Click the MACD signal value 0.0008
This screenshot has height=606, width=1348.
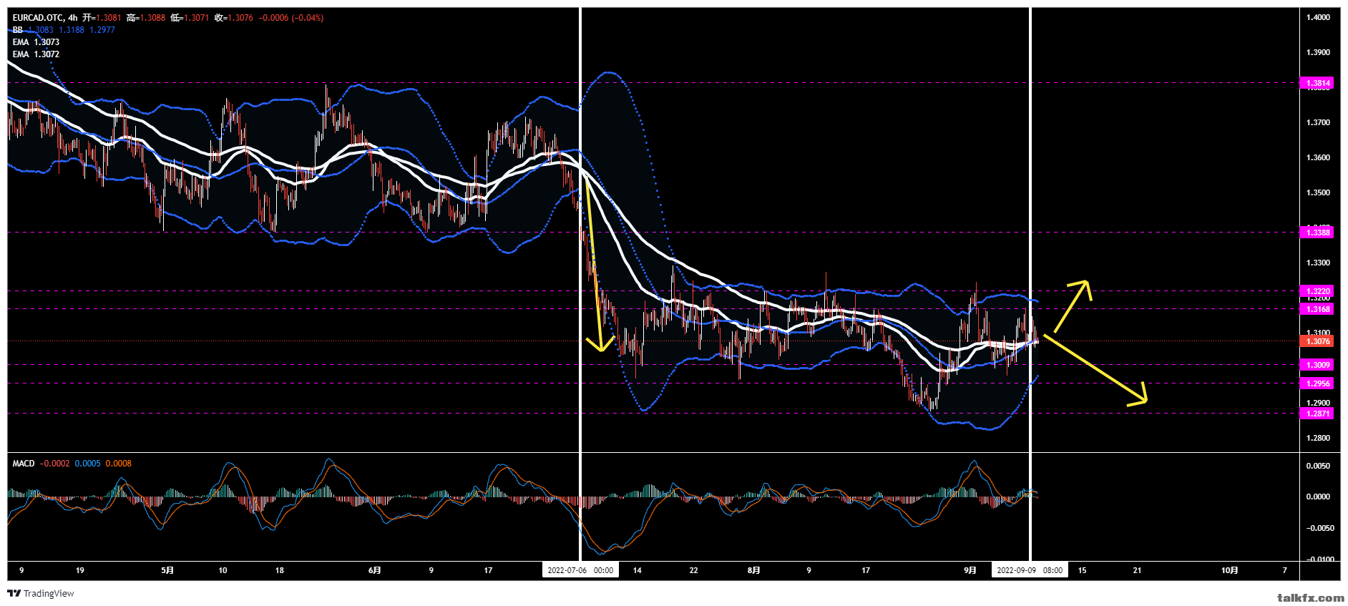[119, 464]
